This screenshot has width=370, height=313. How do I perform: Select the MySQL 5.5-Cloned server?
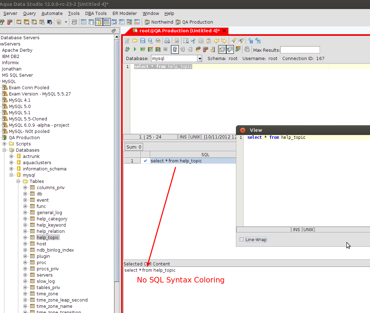[x=28, y=119]
